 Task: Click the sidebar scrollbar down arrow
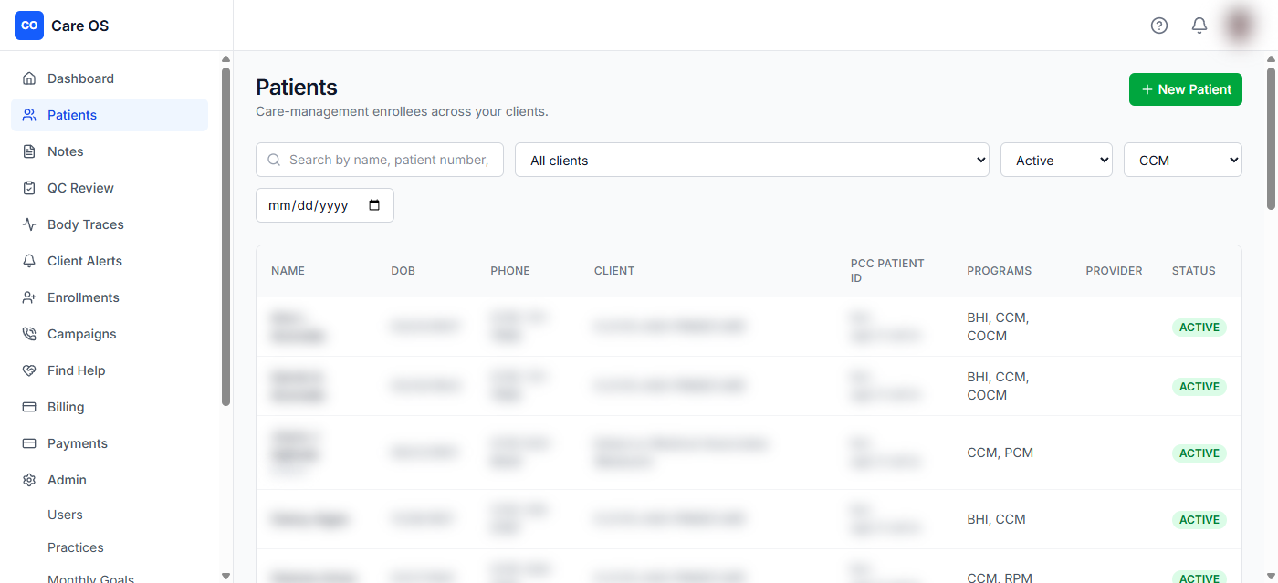point(225,576)
